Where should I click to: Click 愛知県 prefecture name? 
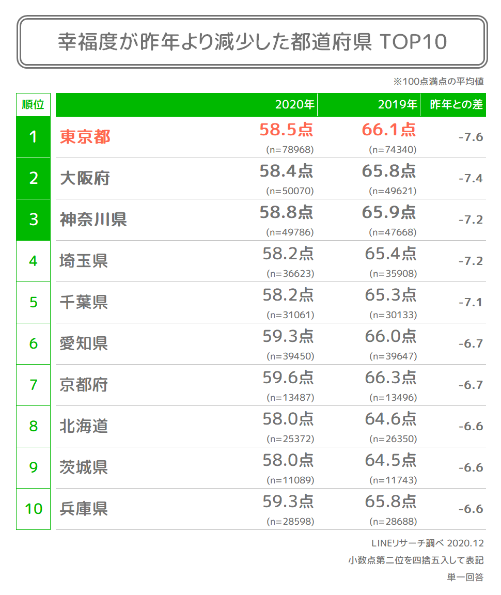click(84, 344)
